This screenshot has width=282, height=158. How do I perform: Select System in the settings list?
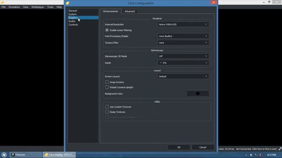(83, 14)
